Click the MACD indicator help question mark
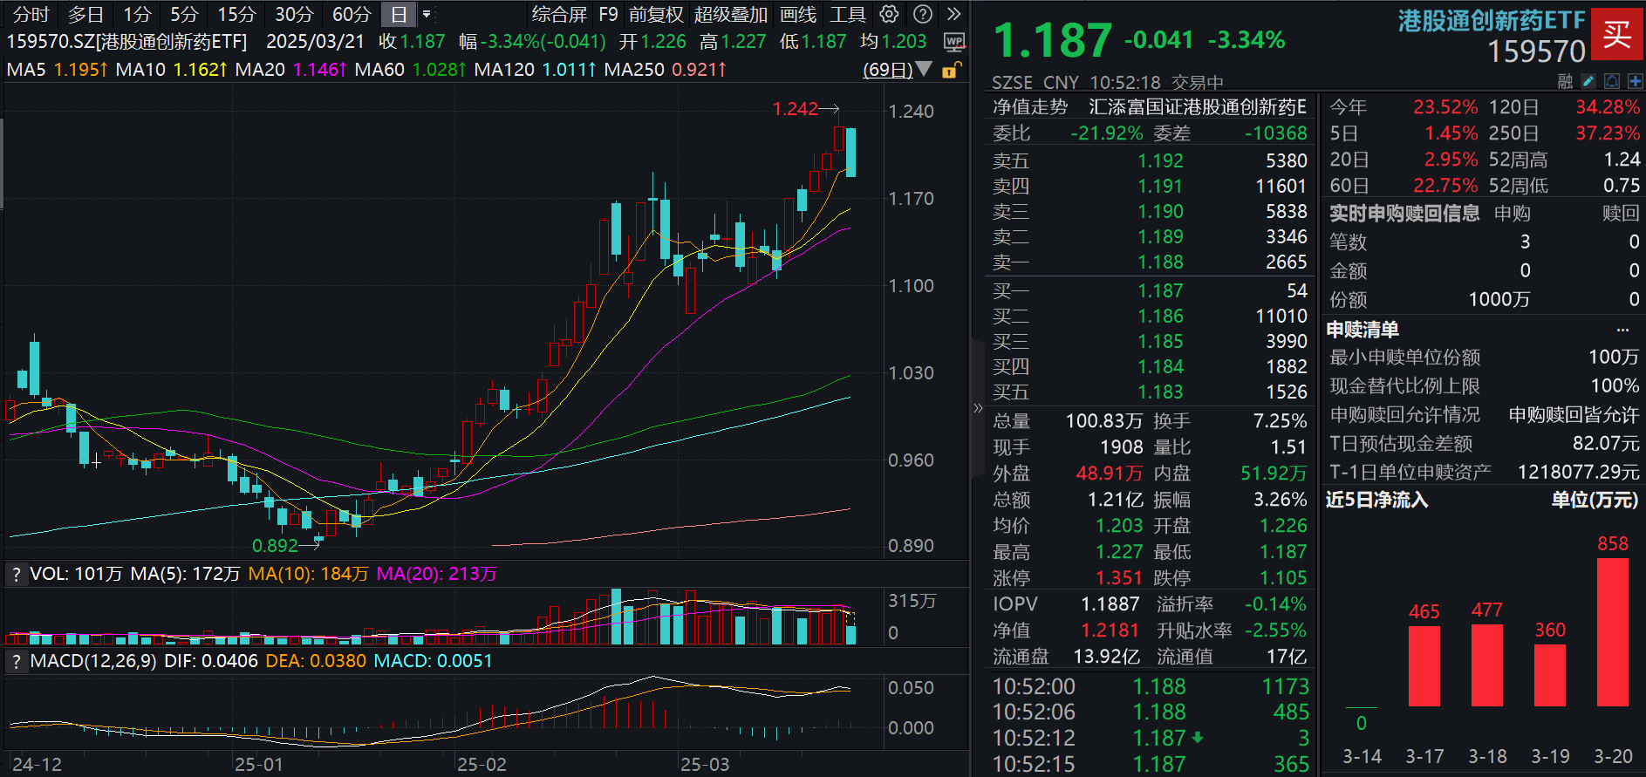The image size is (1646, 777). click(16, 661)
